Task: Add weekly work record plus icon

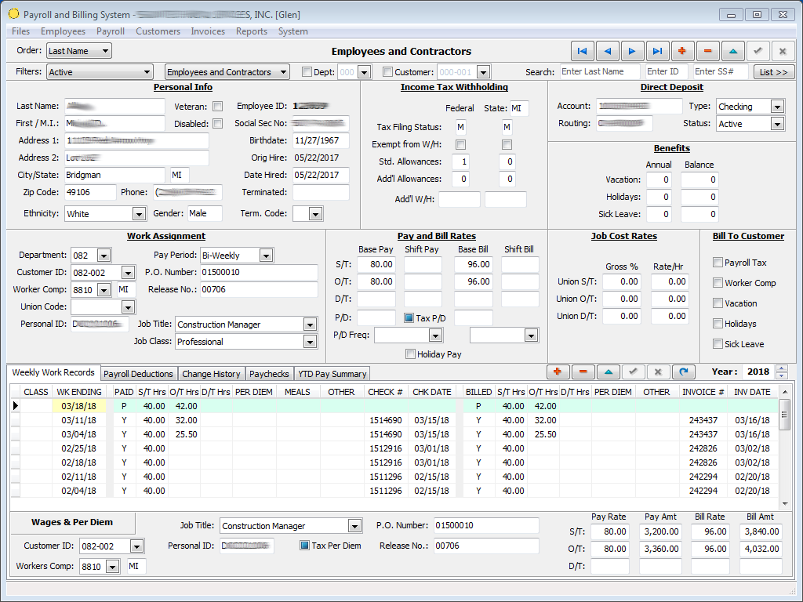Action: (558, 372)
